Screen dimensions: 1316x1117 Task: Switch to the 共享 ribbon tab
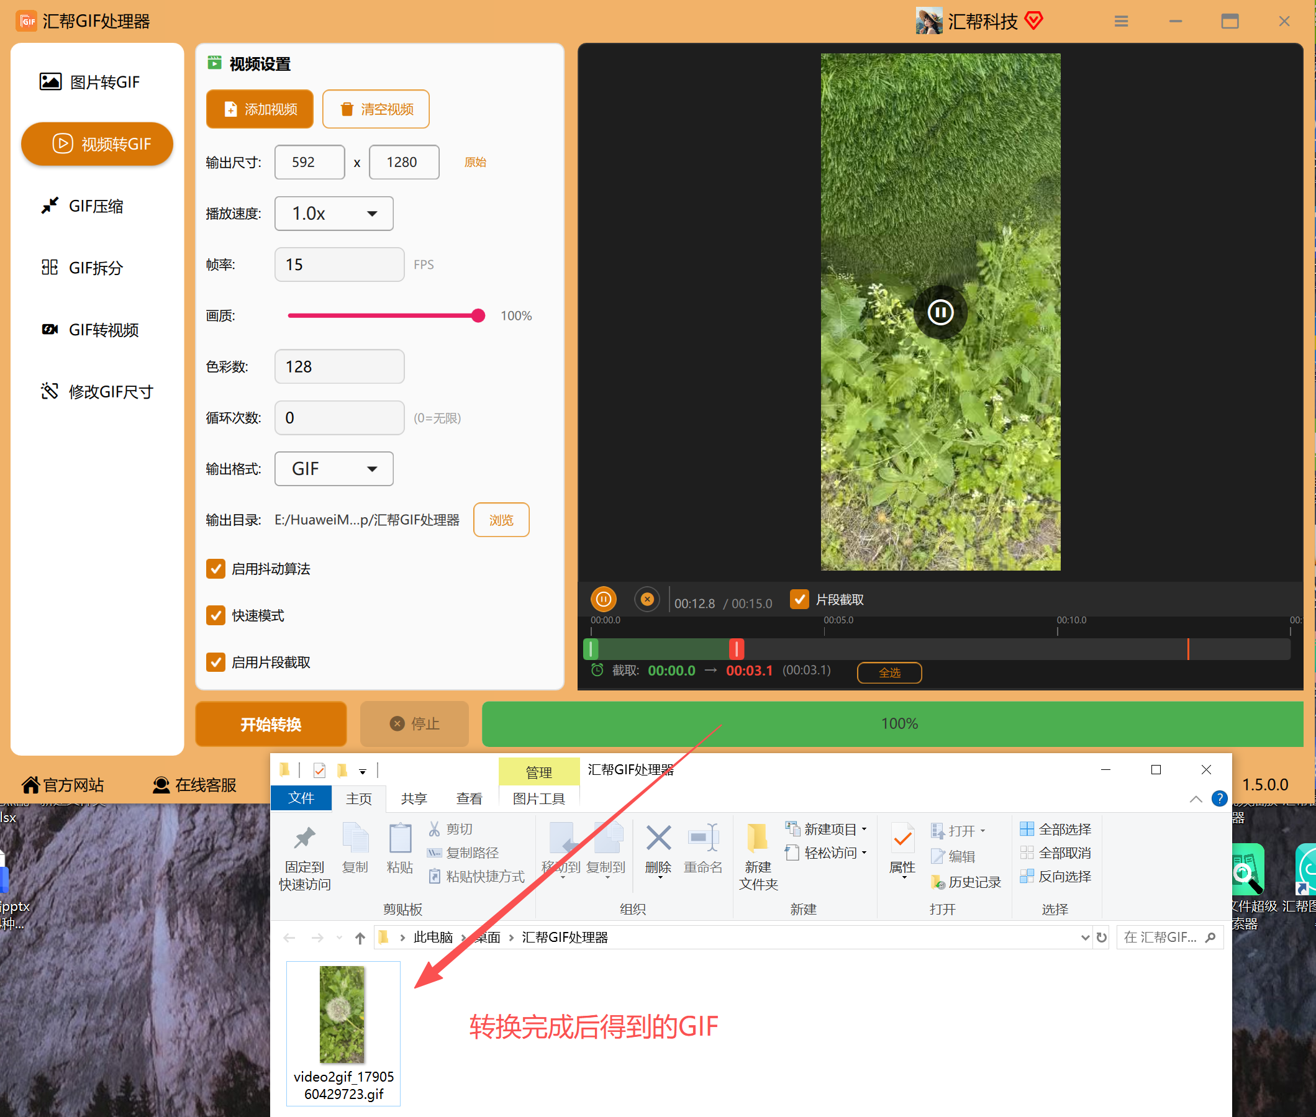(x=414, y=798)
